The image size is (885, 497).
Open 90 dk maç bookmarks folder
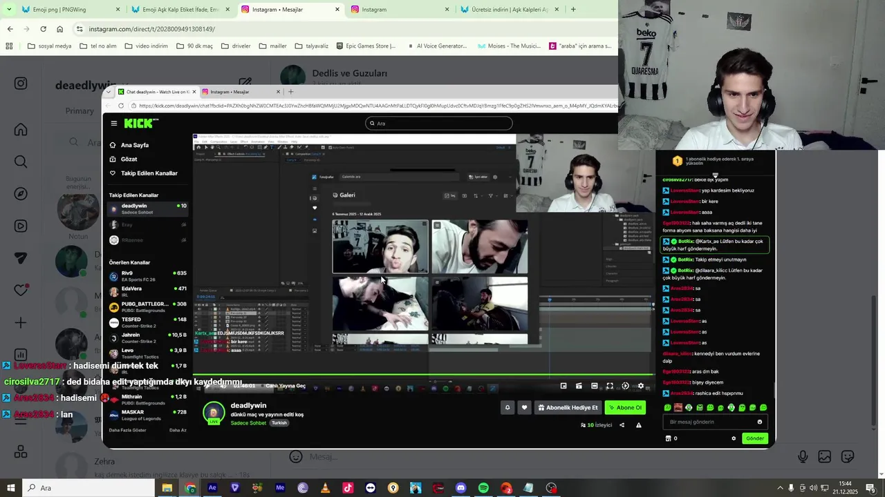coord(194,46)
